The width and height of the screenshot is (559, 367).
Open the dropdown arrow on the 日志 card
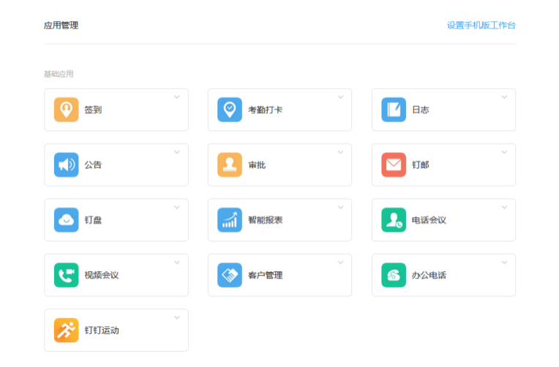pos(504,97)
